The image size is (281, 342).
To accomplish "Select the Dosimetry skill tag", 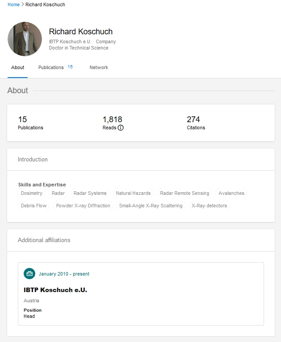I will pyautogui.click(x=32, y=193).
